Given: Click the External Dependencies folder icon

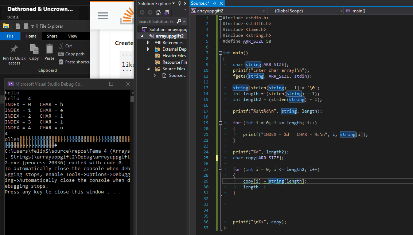Looking at the screenshot, I should tap(157, 49).
